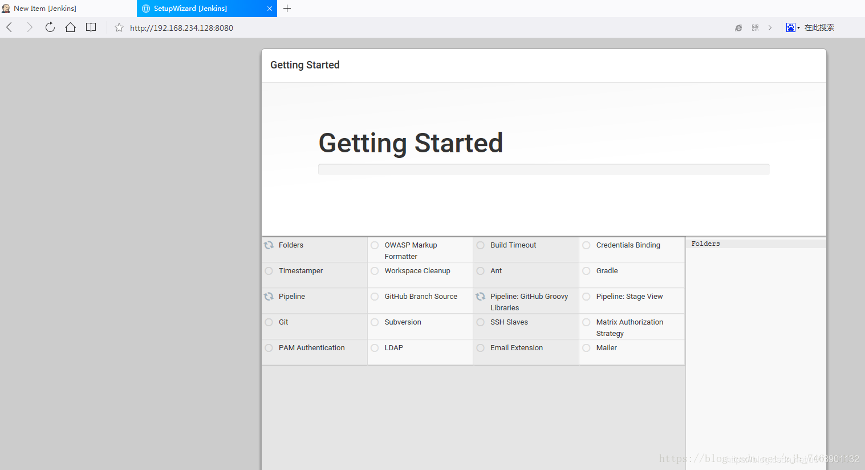Viewport: 865px width, 470px height.
Task: Select the Timestamper plugin name
Action: [x=300, y=271]
